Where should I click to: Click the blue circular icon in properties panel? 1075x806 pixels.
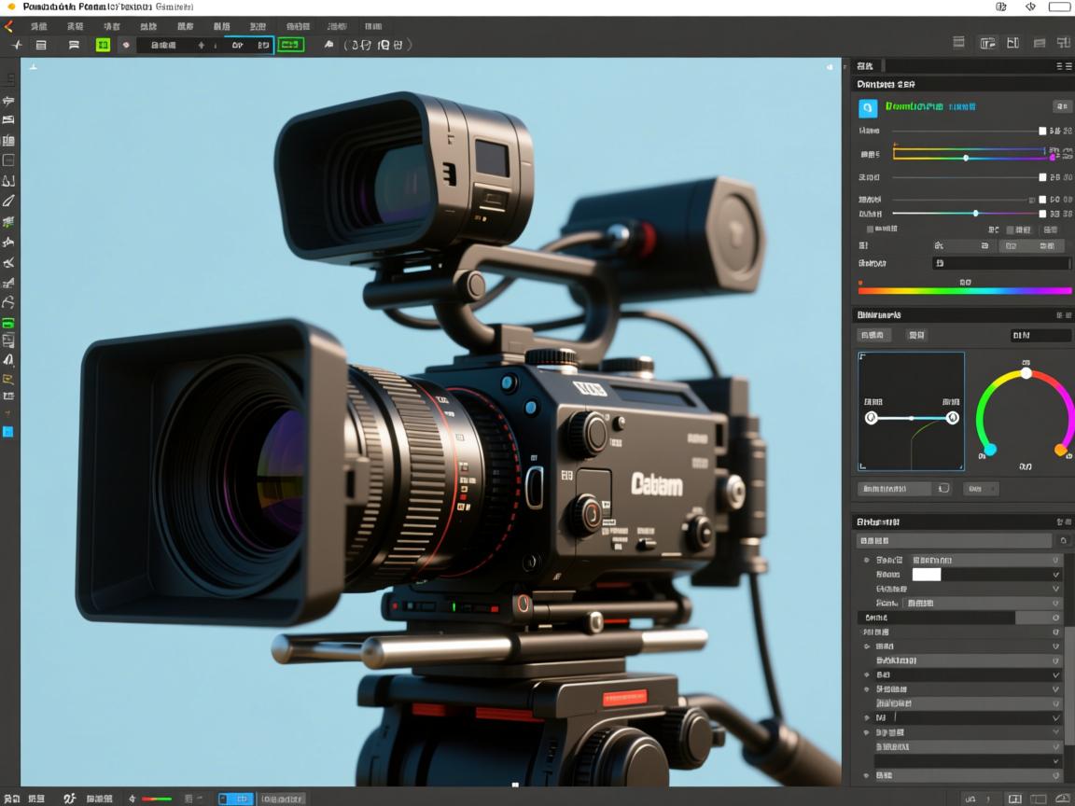point(866,107)
